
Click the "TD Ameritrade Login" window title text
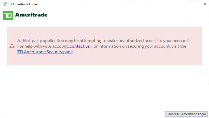23,4
